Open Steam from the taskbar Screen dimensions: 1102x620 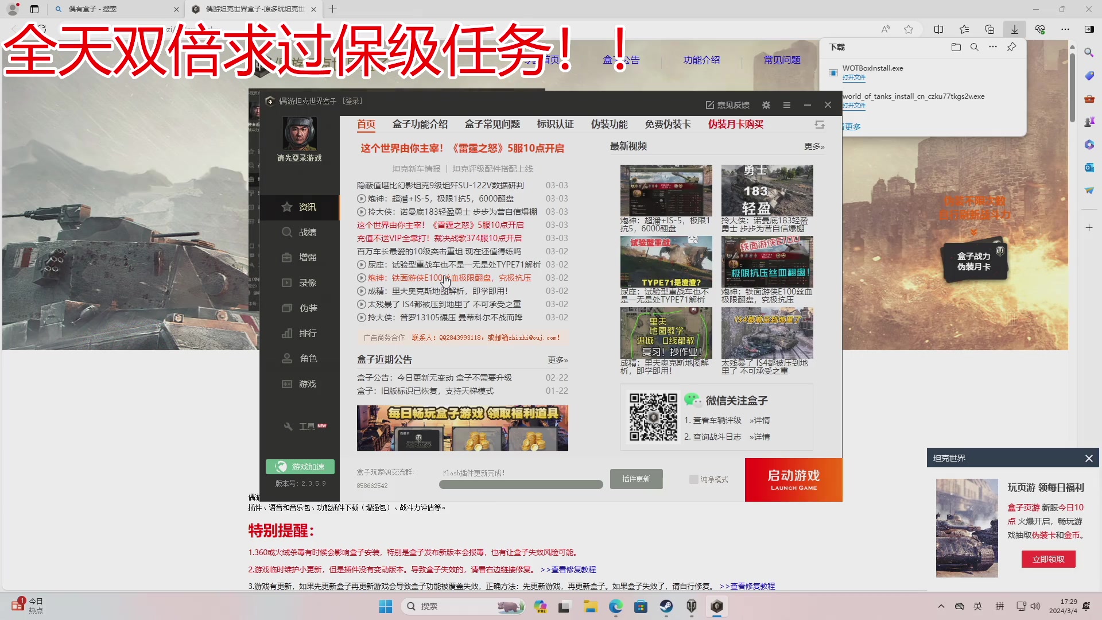[x=666, y=606]
